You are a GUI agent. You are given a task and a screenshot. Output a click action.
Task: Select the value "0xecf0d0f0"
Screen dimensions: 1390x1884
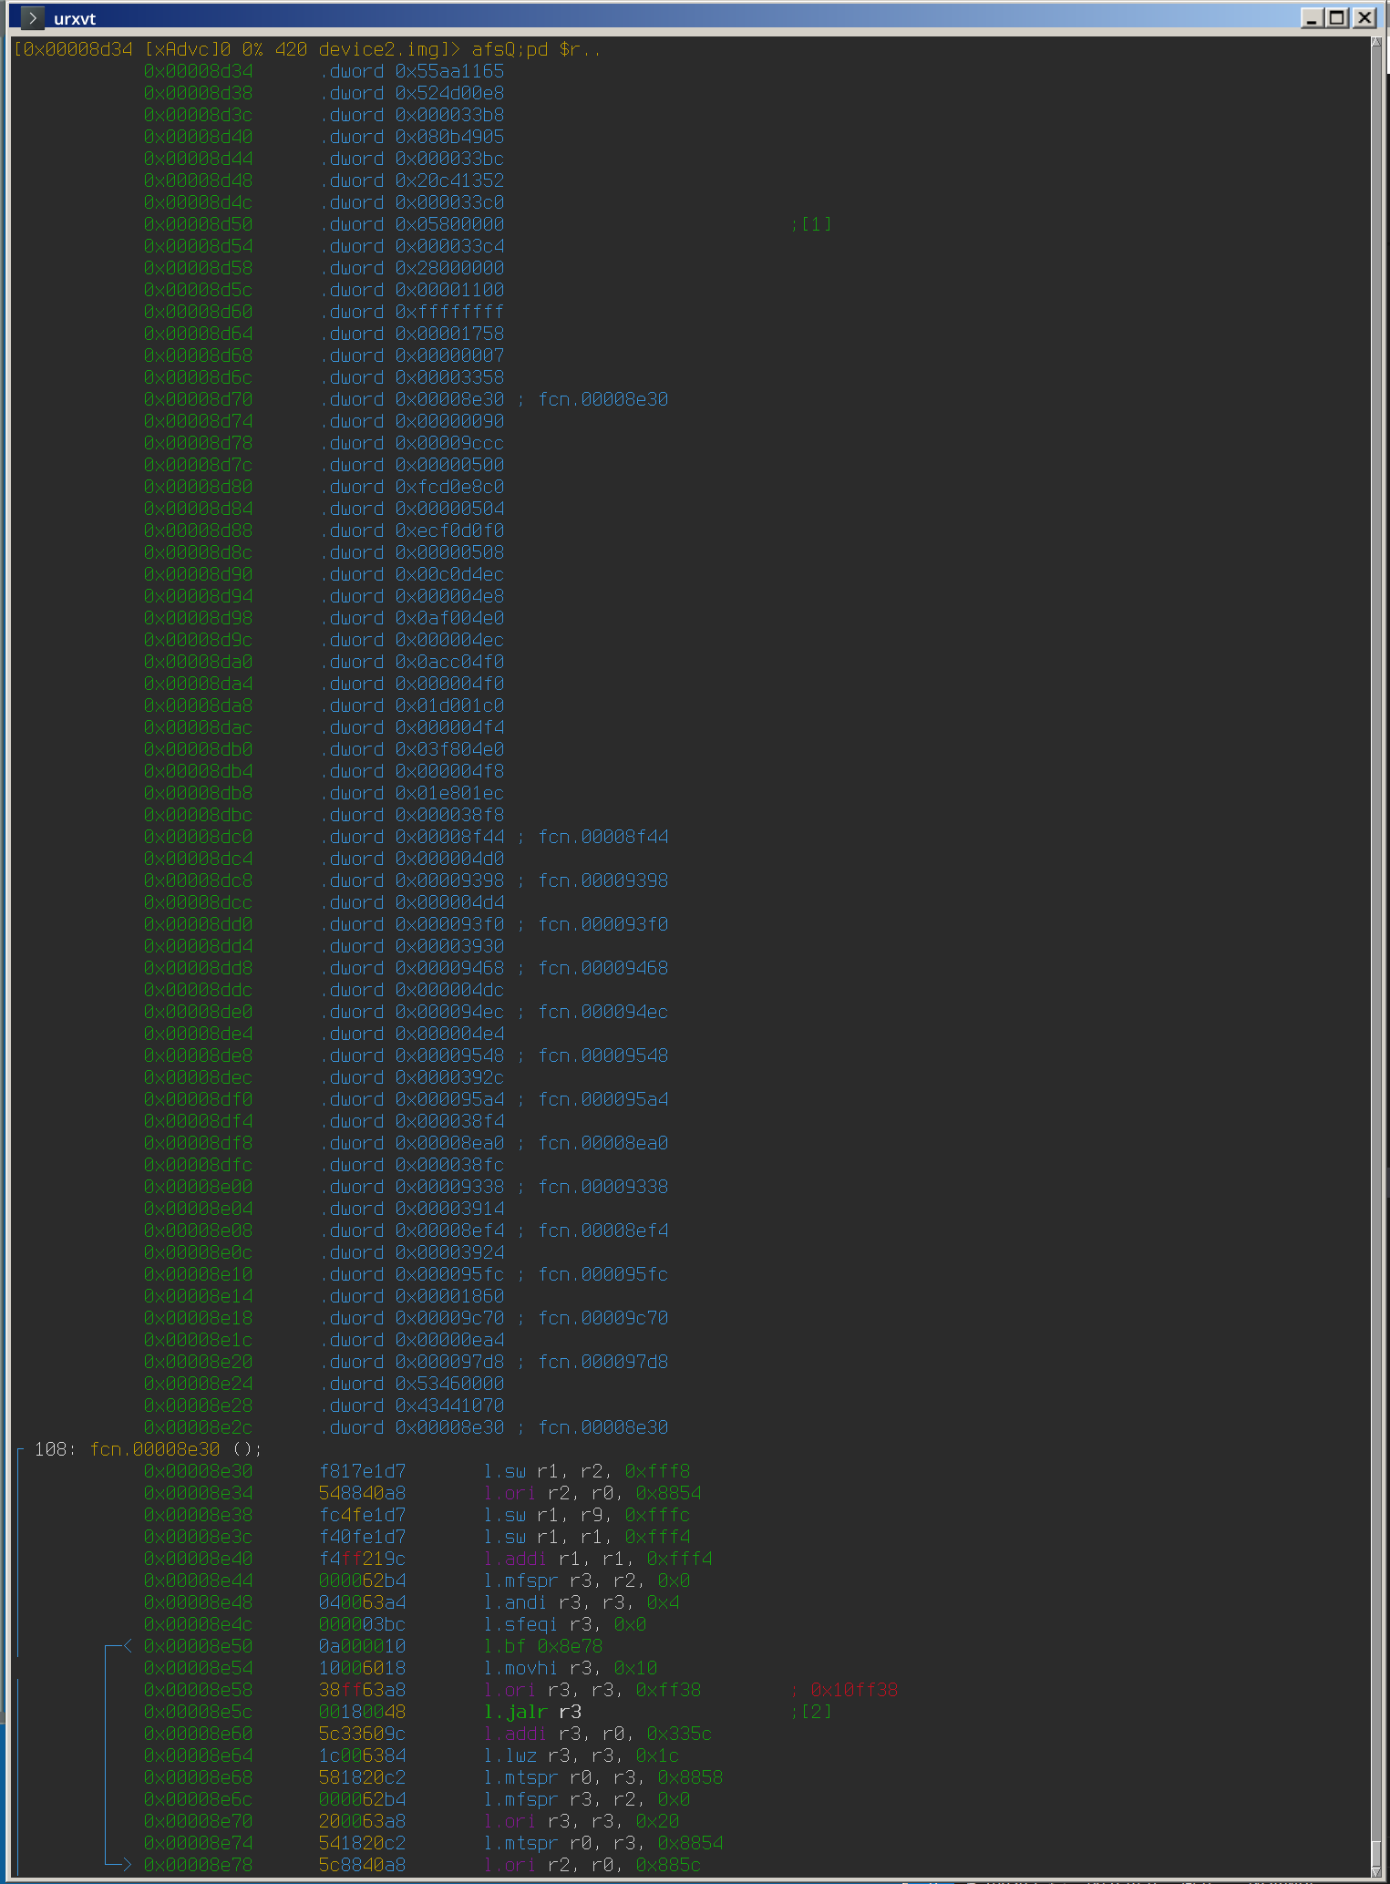tap(449, 530)
